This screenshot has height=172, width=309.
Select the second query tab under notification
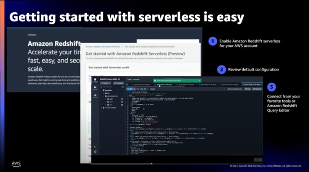click(x=164, y=85)
